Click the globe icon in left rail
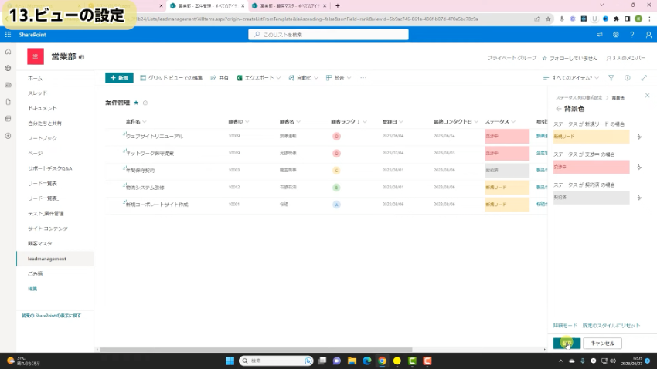 click(8, 68)
